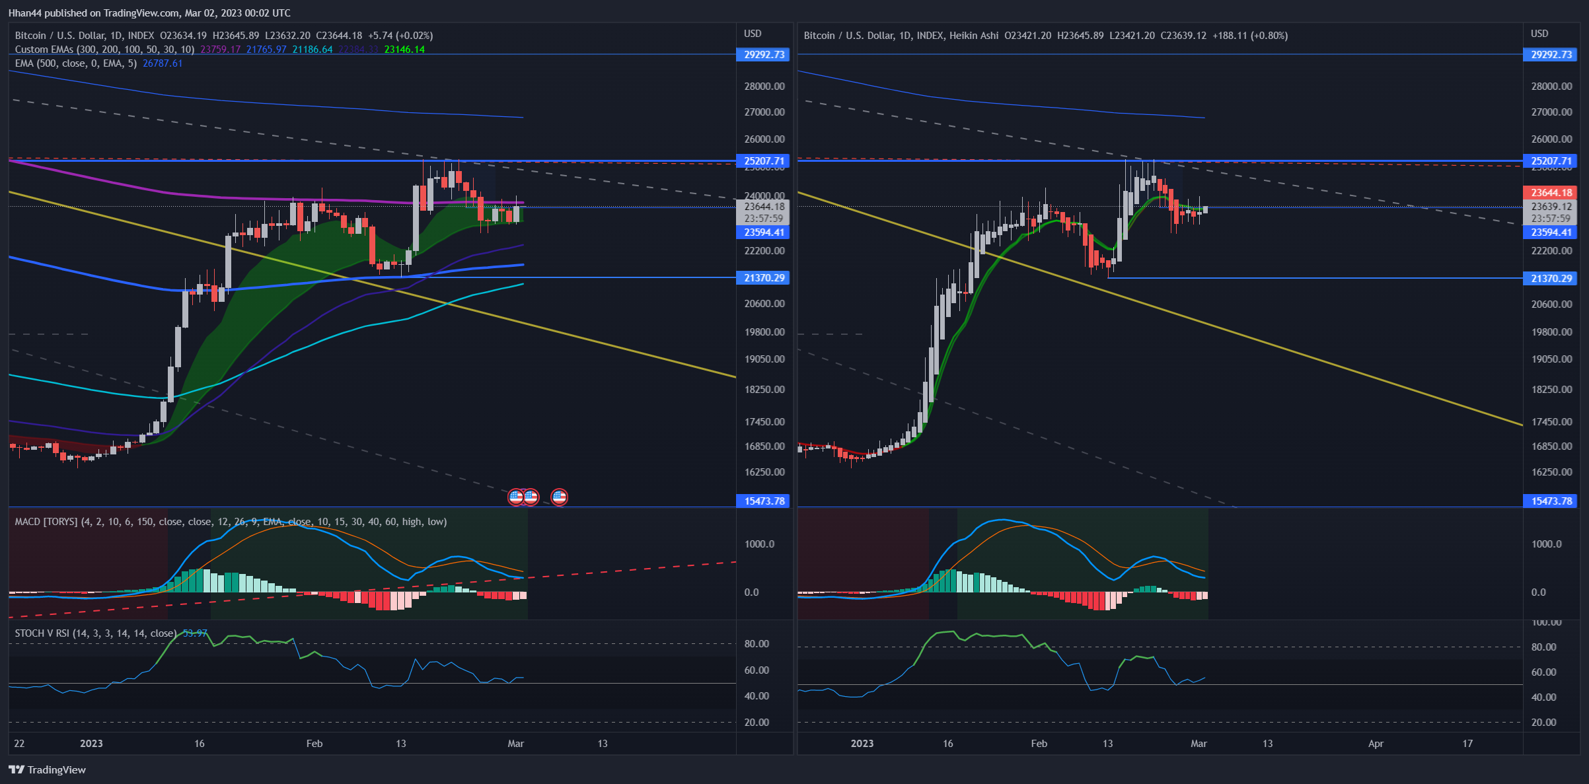Select the Custom EMAs (300, 200, 100, 50, 30, 10) legend
Image resolution: width=1589 pixels, height=784 pixels.
click(x=104, y=50)
